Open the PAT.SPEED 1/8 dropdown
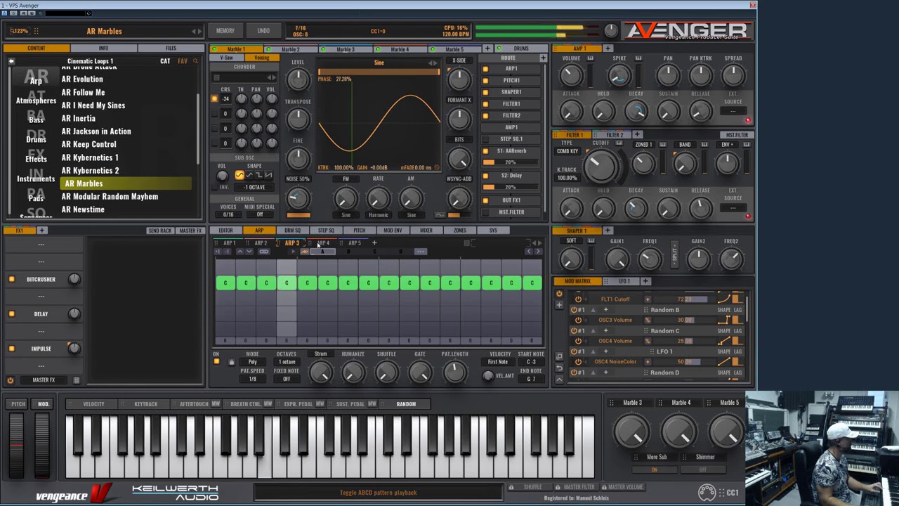This screenshot has width=899, height=506. pos(252,379)
